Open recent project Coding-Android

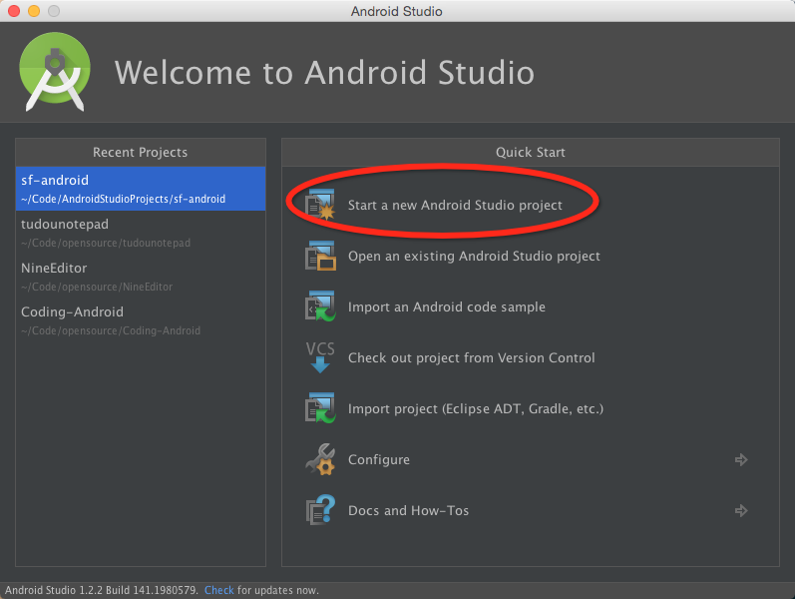click(x=141, y=320)
